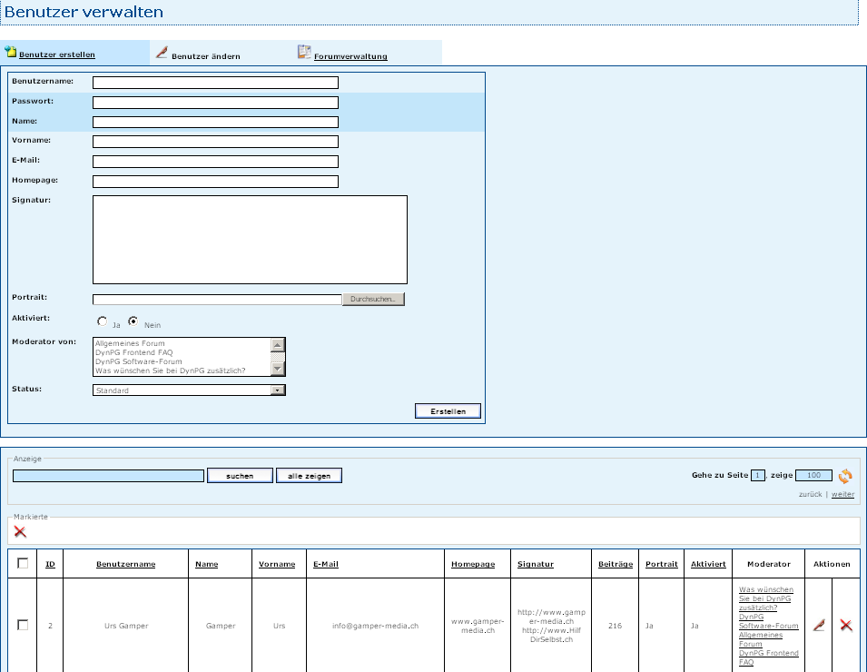This screenshot has height=672, width=867.
Task: Click the alle zeigen button
Action: (x=309, y=476)
